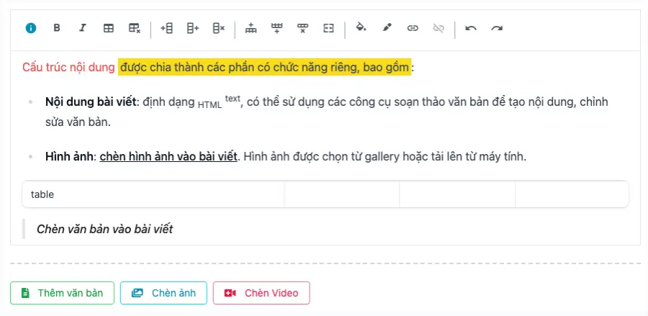Click the subscript text 'HTML'
The width and height of the screenshot is (648, 316).
coord(210,105)
